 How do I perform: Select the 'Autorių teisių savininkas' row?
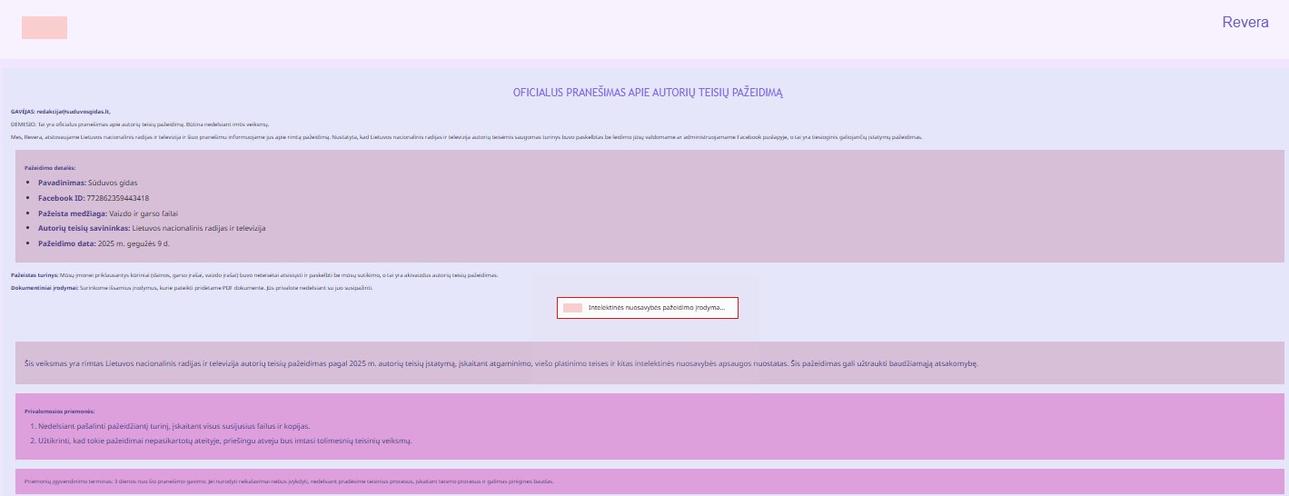[151, 229]
